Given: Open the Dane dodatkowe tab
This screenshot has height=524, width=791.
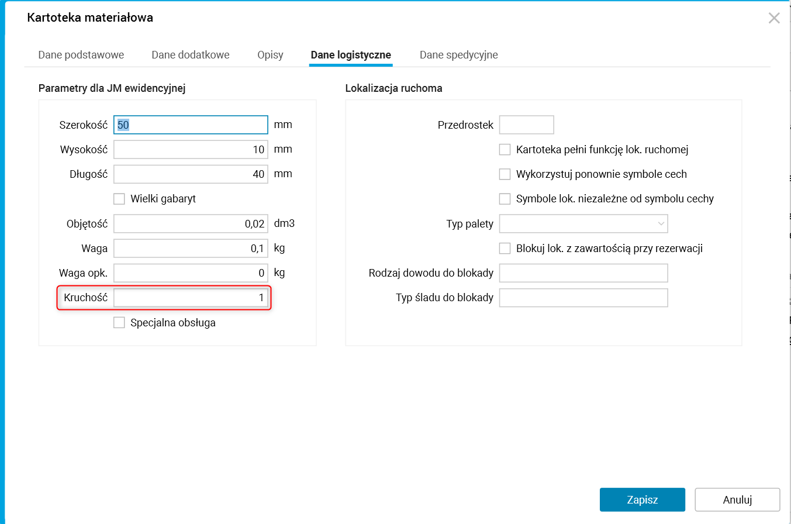Looking at the screenshot, I should click(x=191, y=55).
